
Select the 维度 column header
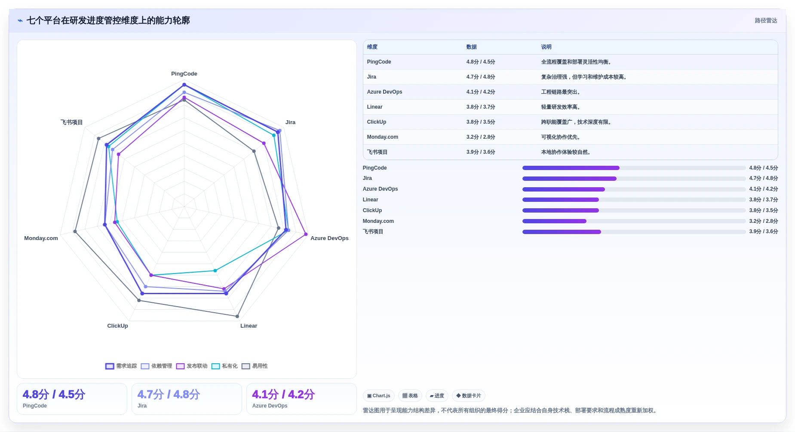pyautogui.click(x=372, y=47)
